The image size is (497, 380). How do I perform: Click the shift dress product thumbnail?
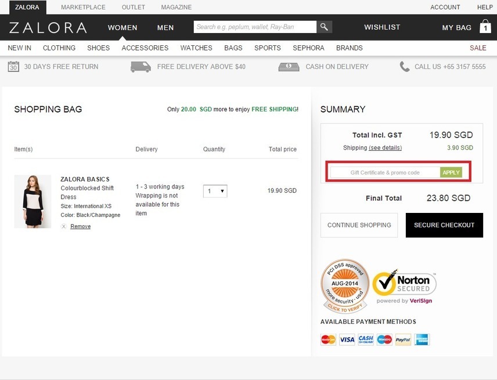[33, 201]
